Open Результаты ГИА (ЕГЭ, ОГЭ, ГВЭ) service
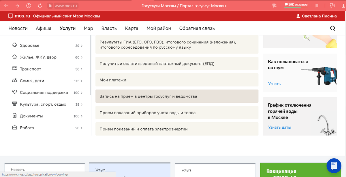The width and height of the screenshot is (346, 177). pos(177,45)
